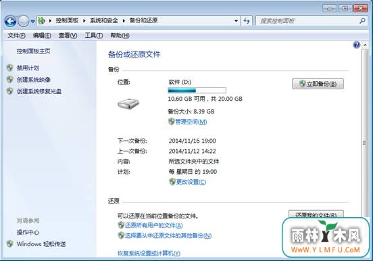The image size is (373, 261).
Task: Click the vertical scrollbar thumb
Action: (x=364, y=143)
